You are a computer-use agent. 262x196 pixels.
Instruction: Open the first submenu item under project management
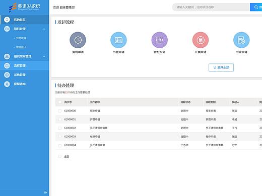pyautogui.click(x=21, y=38)
